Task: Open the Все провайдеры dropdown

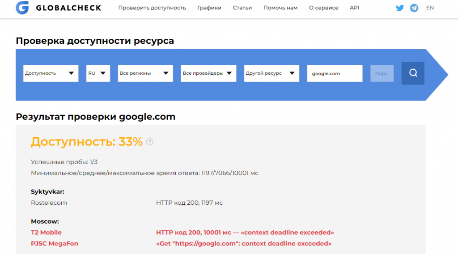Action: (x=208, y=73)
